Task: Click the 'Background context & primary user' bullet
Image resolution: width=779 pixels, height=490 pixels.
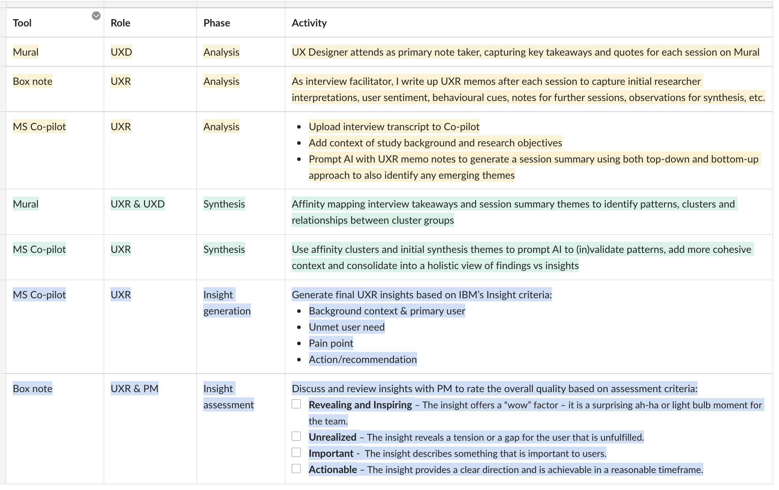Action: [x=387, y=311]
